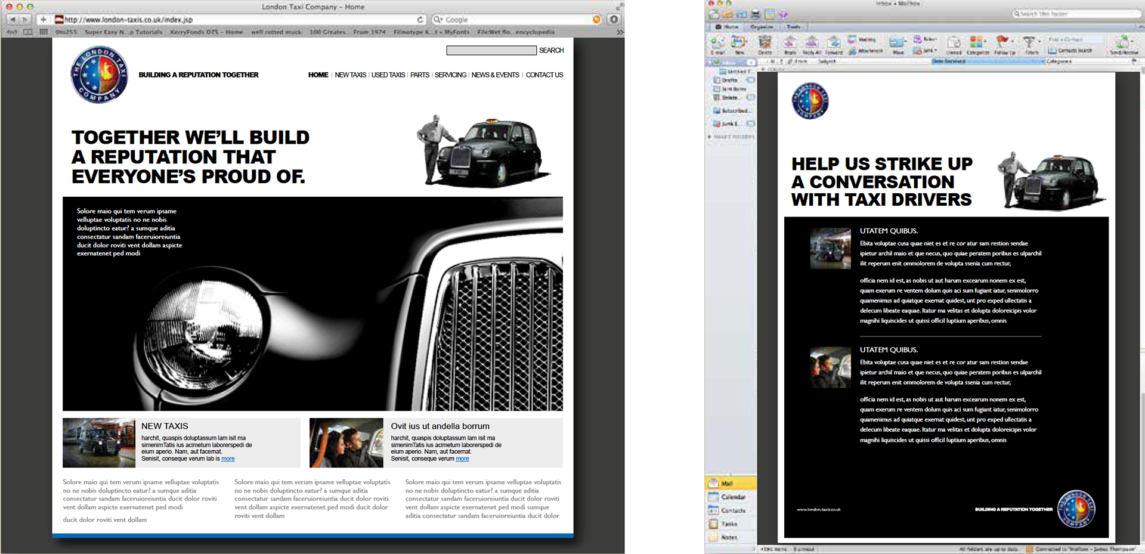Click Outlook's Reply icon
Image resolution: width=1145 pixels, height=554 pixels.
click(790, 45)
